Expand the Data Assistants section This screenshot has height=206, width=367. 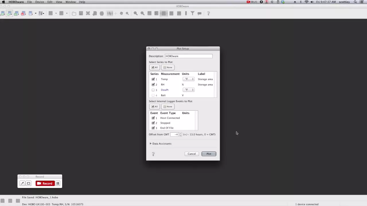pos(151,144)
